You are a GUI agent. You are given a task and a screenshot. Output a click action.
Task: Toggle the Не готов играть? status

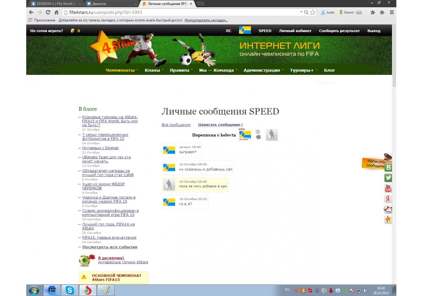(x=47, y=31)
